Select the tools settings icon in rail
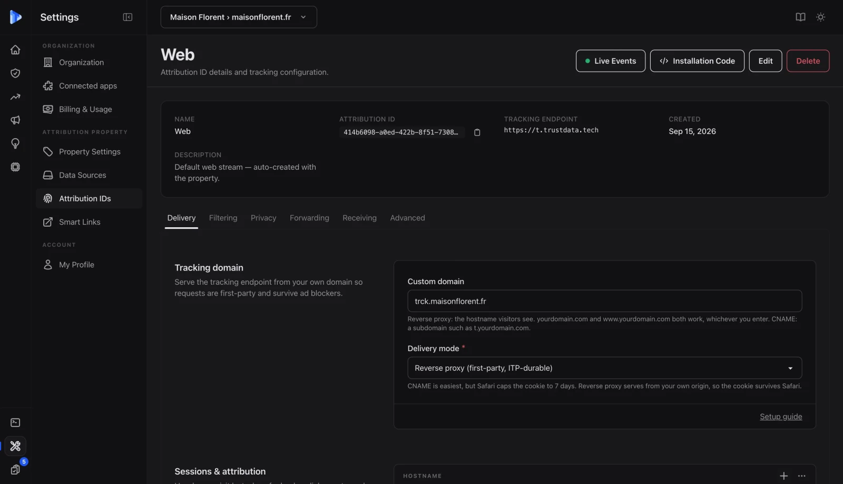Image resolution: width=843 pixels, height=484 pixels. [x=15, y=446]
